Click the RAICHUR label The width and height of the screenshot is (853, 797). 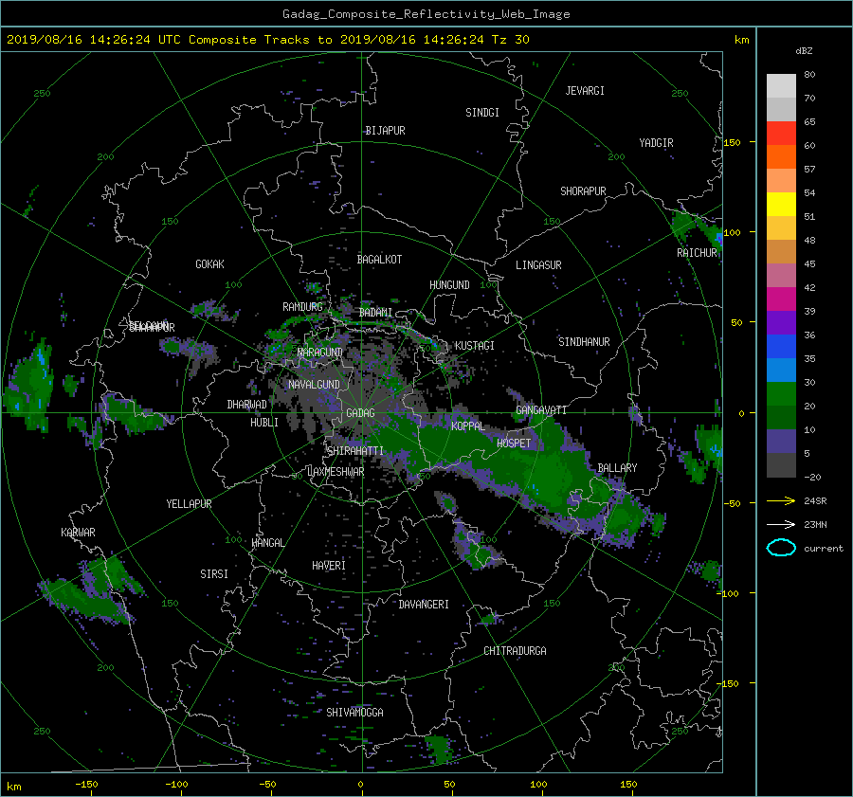pyautogui.click(x=697, y=253)
